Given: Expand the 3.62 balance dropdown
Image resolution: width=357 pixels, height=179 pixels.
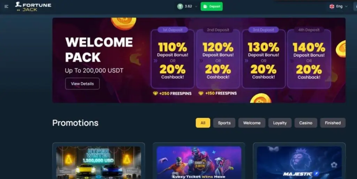Looking at the screenshot, I should coord(196,7).
